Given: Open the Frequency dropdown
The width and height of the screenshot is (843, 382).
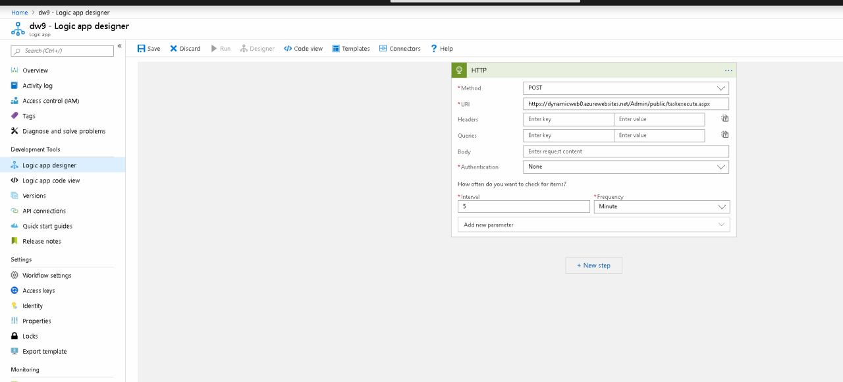Looking at the screenshot, I should pyautogui.click(x=722, y=207).
